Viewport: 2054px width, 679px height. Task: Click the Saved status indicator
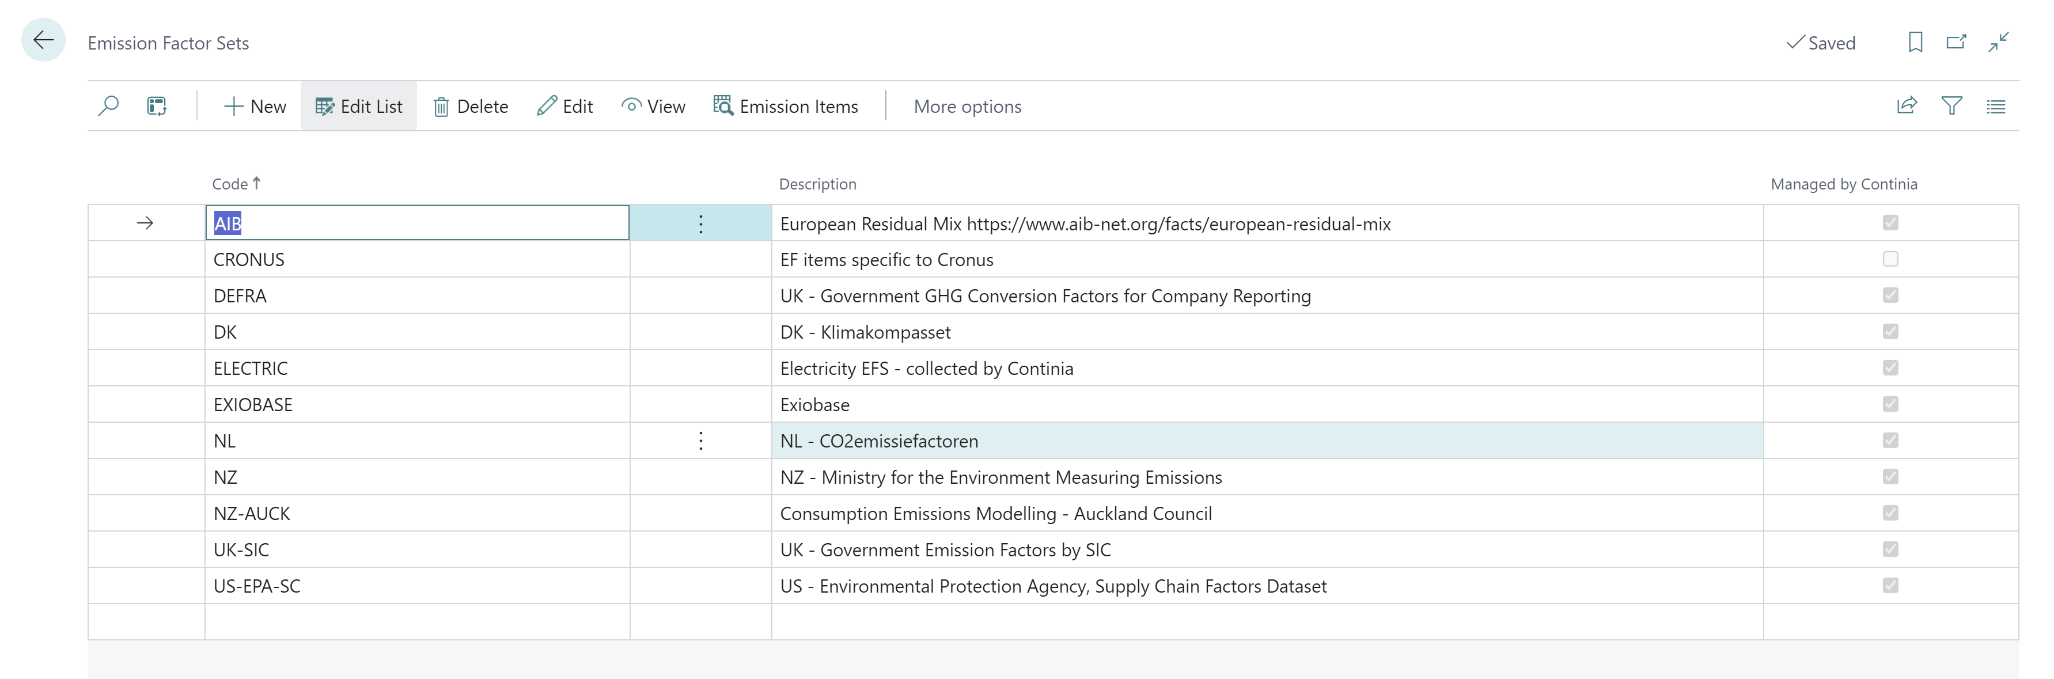(x=1821, y=43)
